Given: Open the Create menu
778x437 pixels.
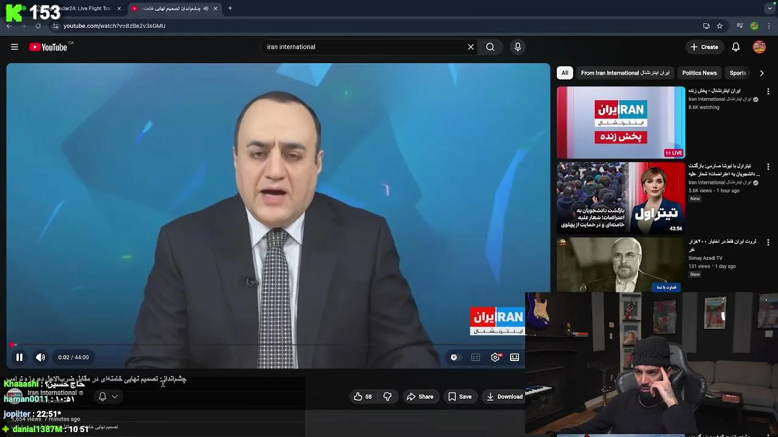Looking at the screenshot, I should pos(704,47).
